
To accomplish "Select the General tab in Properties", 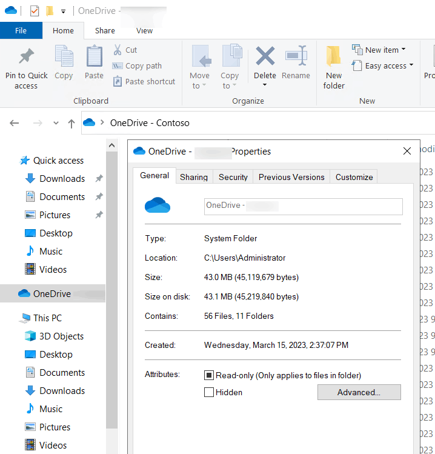I will click(x=154, y=175).
